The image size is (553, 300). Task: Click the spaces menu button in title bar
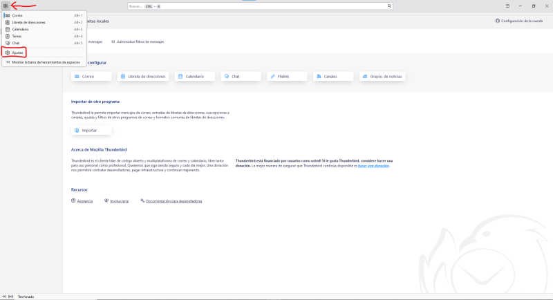tap(6, 6)
